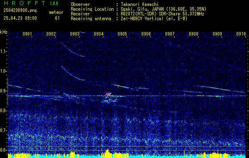Click time marker 0905
This screenshot has width=249, height=158.
coord(122,34)
